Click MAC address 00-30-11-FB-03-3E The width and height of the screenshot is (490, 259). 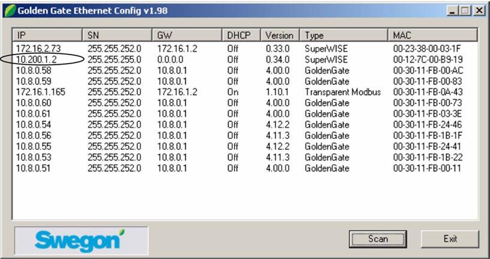pyautogui.click(x=428, y=114)
